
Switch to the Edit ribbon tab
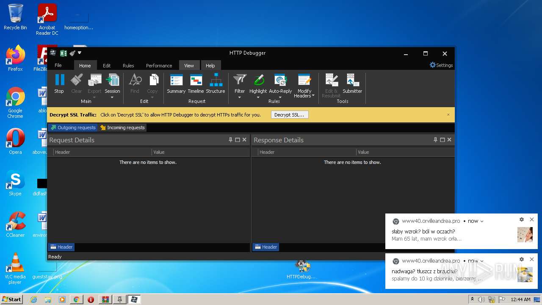point(107,66)
